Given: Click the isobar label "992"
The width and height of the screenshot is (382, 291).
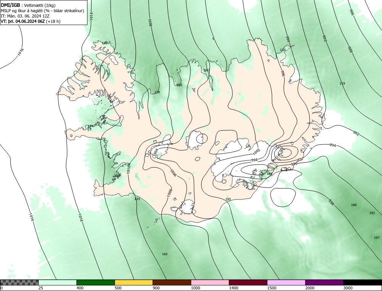Looking at the screenshot, I should click(x=356, y=133).
